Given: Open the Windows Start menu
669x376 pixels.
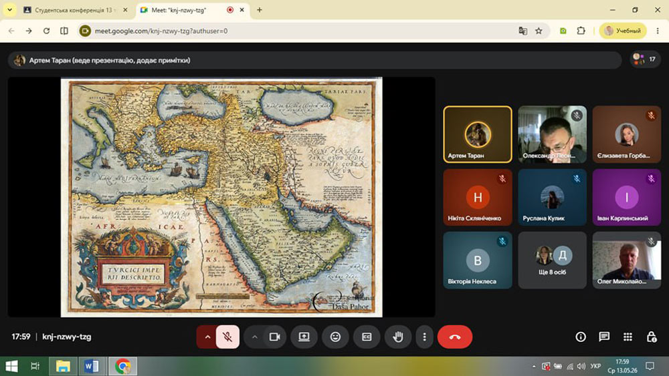Looking at the screenshot, I should (11, 366).
